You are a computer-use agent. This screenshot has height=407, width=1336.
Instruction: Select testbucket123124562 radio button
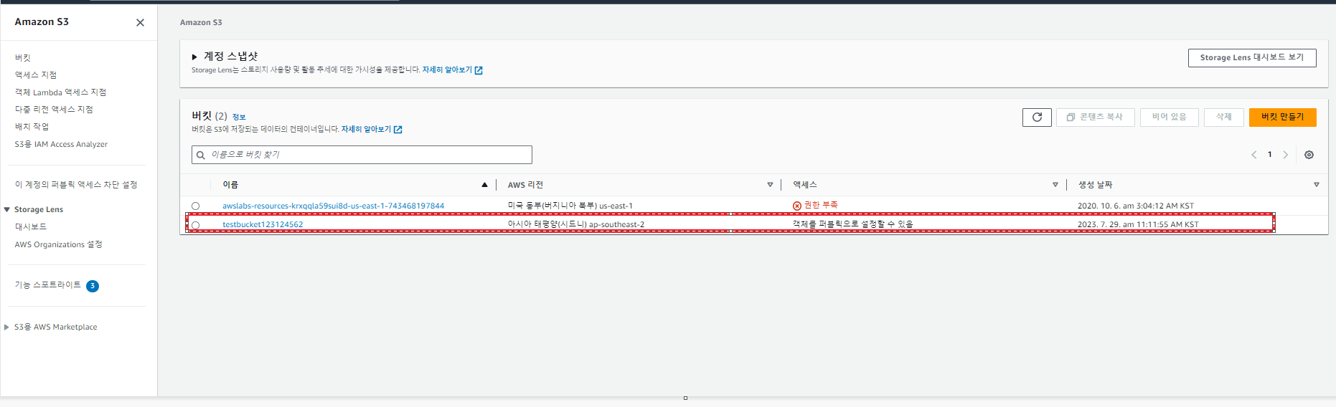[195, 225]
